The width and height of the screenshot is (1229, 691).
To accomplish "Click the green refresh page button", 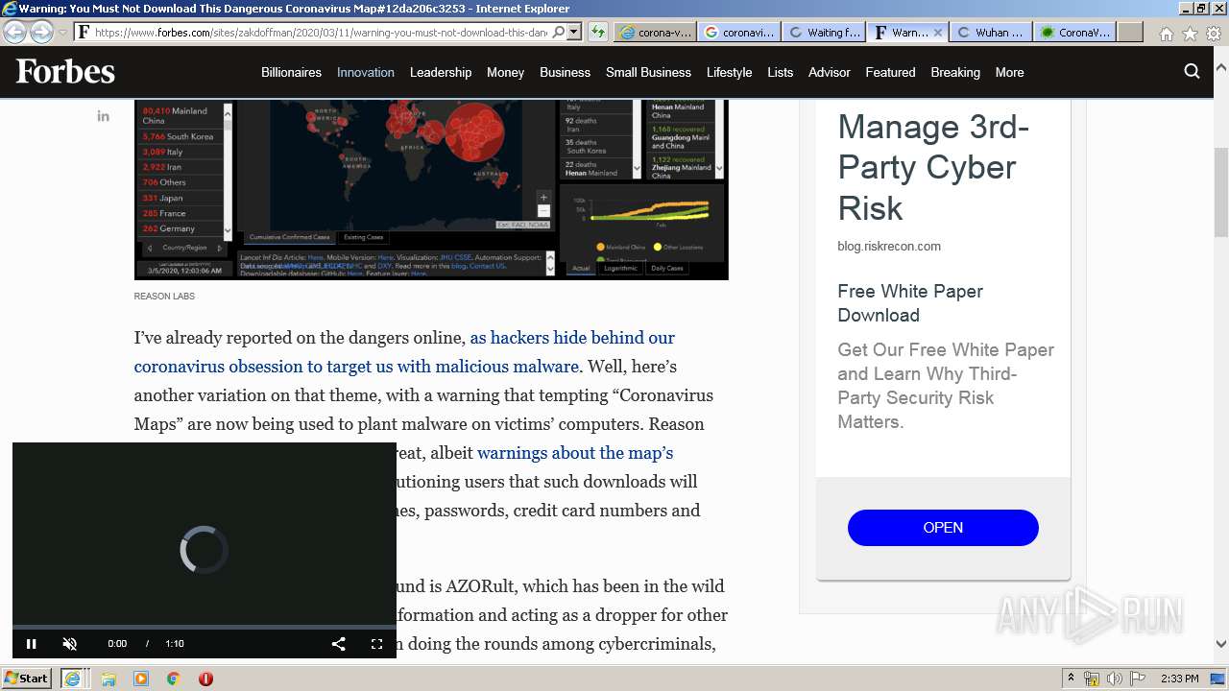I will point(597,32).
